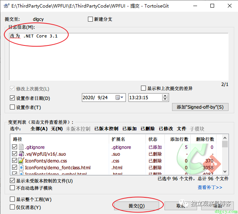
Task: Select 已删除 files filter
Action: (x=148, y=129)
